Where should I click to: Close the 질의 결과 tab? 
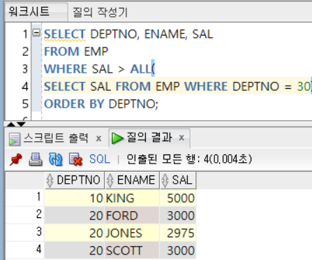tap(181, 138)
